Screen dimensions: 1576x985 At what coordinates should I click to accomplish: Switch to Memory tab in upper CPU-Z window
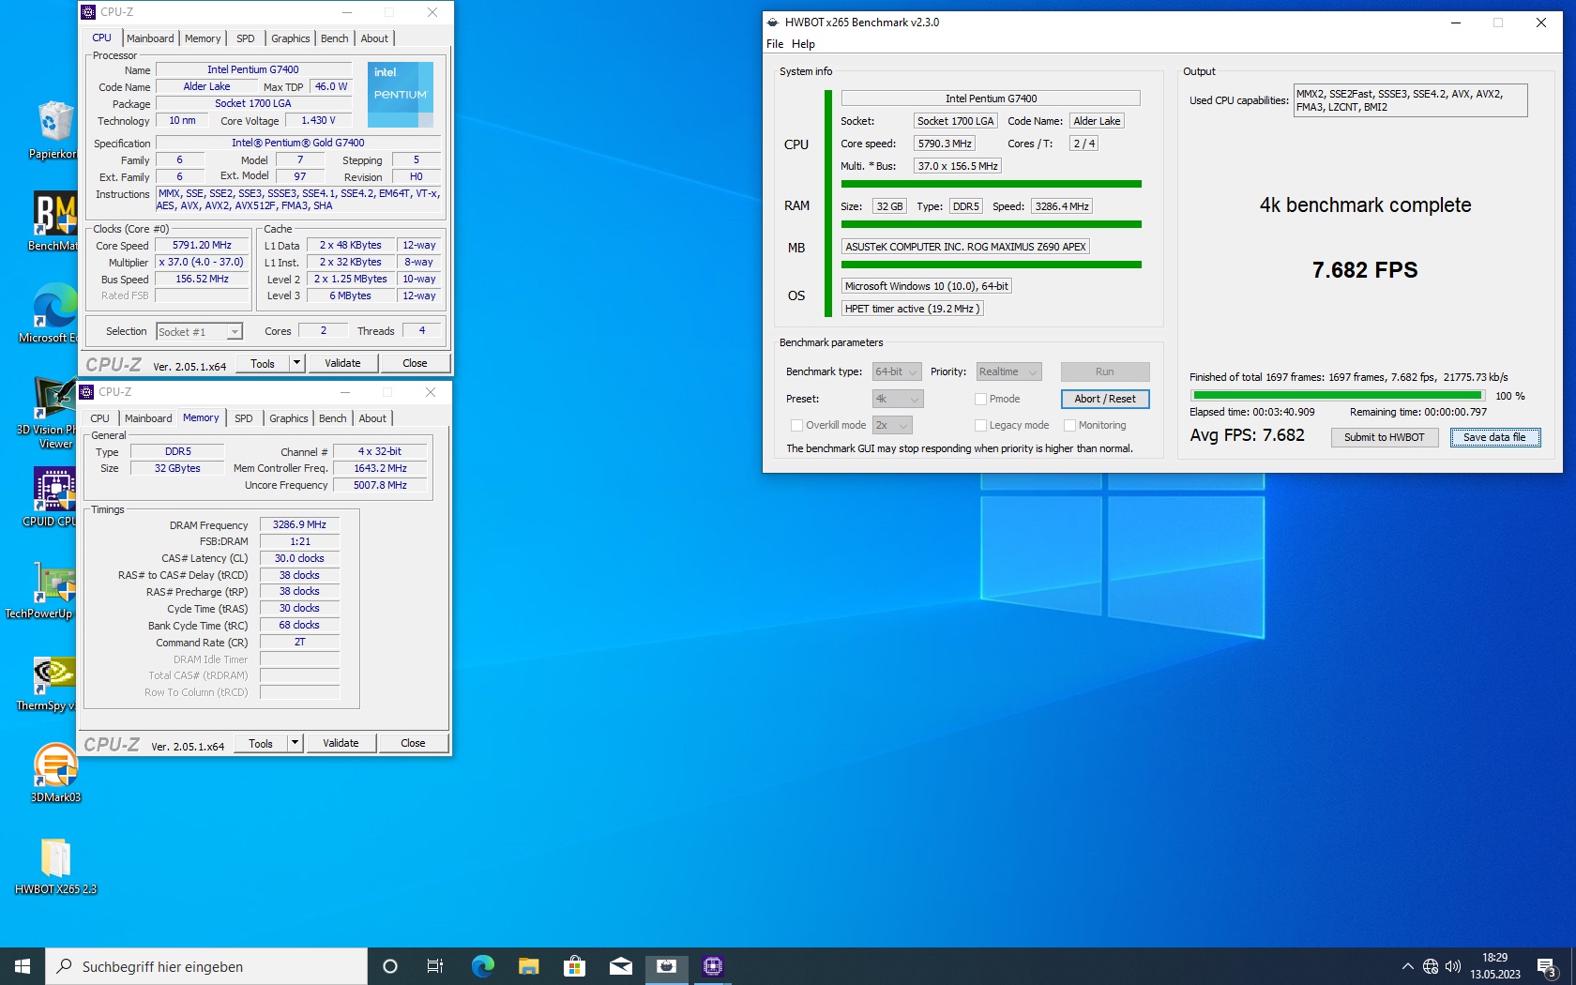pyautogui.click(x=203, y=38)
